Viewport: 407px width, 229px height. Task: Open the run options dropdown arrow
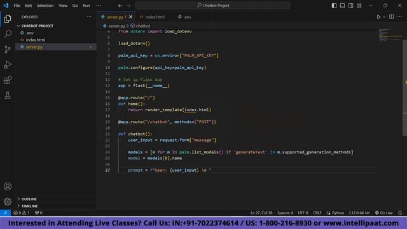point(384,17)
